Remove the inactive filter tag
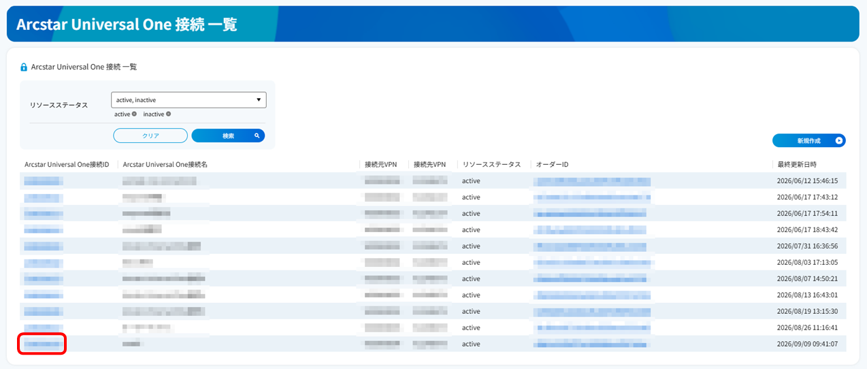Screen dimensions: 867x369 (168, 114)
